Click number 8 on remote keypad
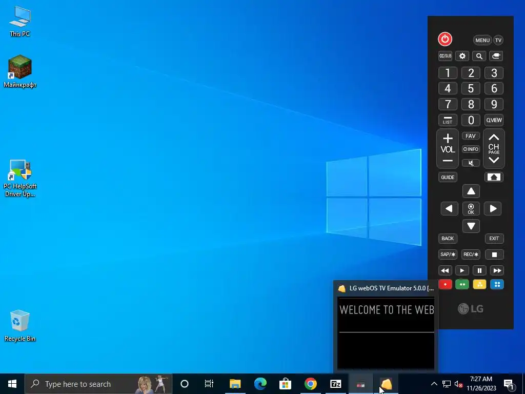The image size is (525, 394). tap(471, 104)
